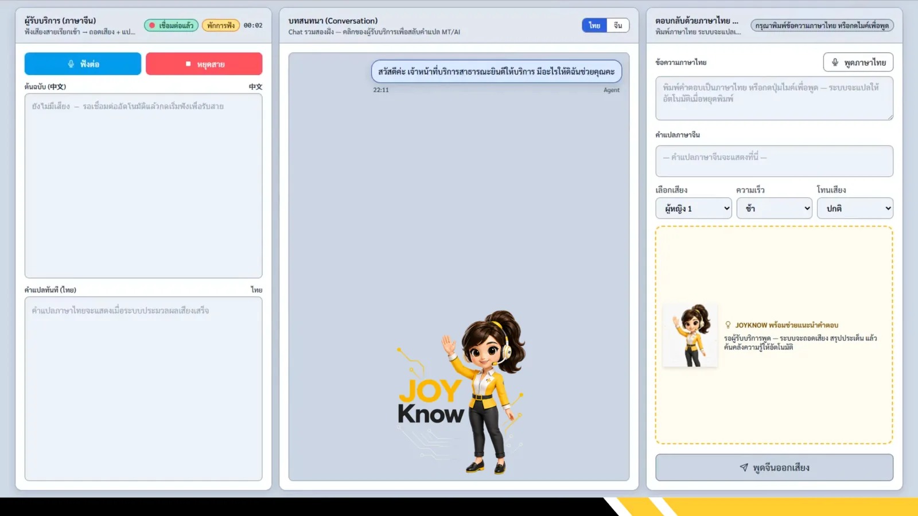
Task: Click the พักการฟัง paused status badge
Action: [x=221, y=25]
